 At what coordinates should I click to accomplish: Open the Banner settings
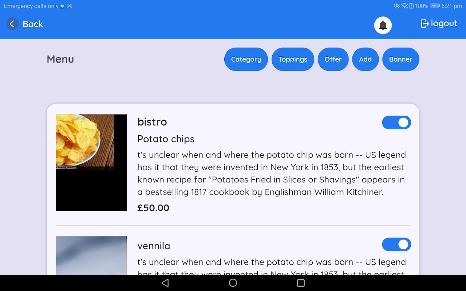pyautogui.click(x=400, y=59)
